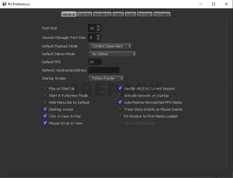Select the Audio preferences tab
The width and height of the screenshot is (233, 178).
coord(130,14)
